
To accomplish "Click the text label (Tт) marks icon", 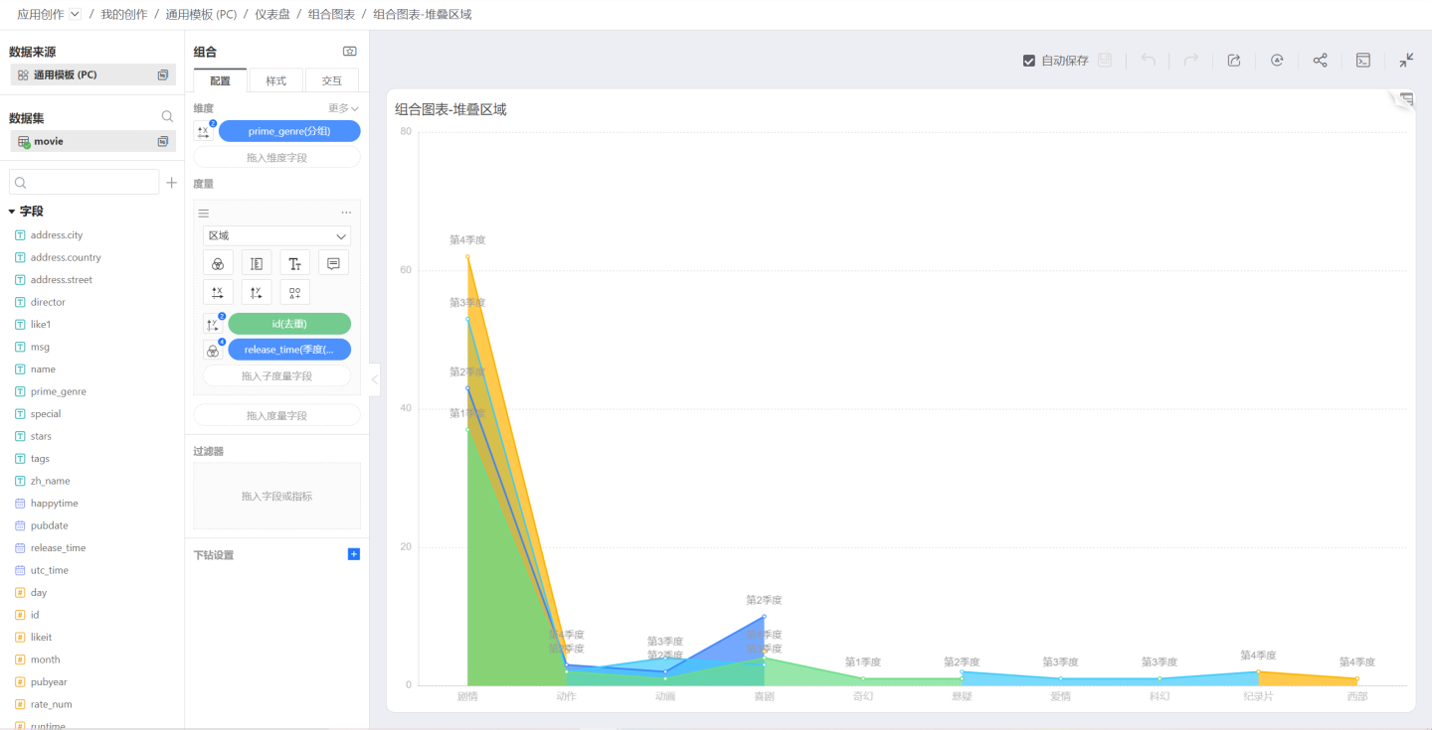I will click(294, 263).
